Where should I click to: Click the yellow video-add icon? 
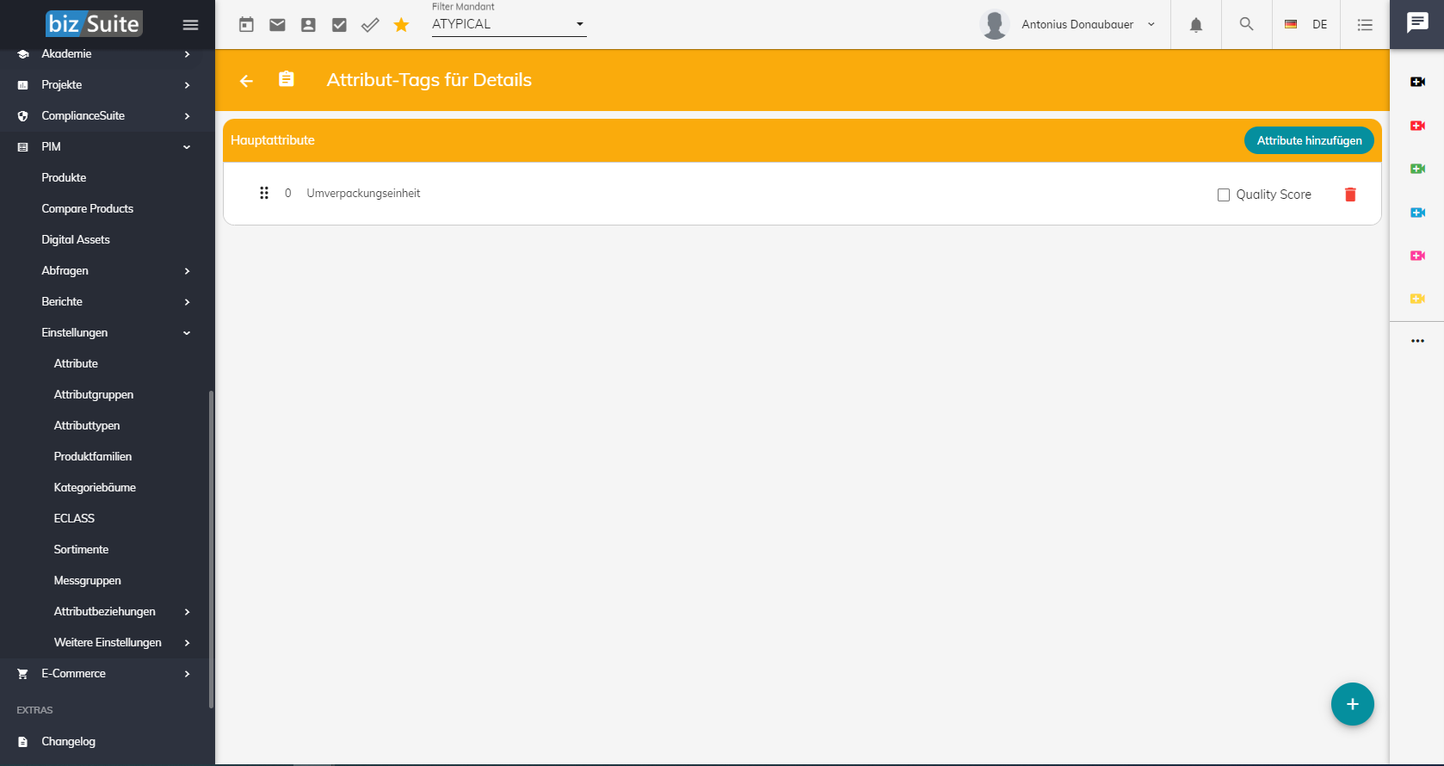tap(1417, 299)
